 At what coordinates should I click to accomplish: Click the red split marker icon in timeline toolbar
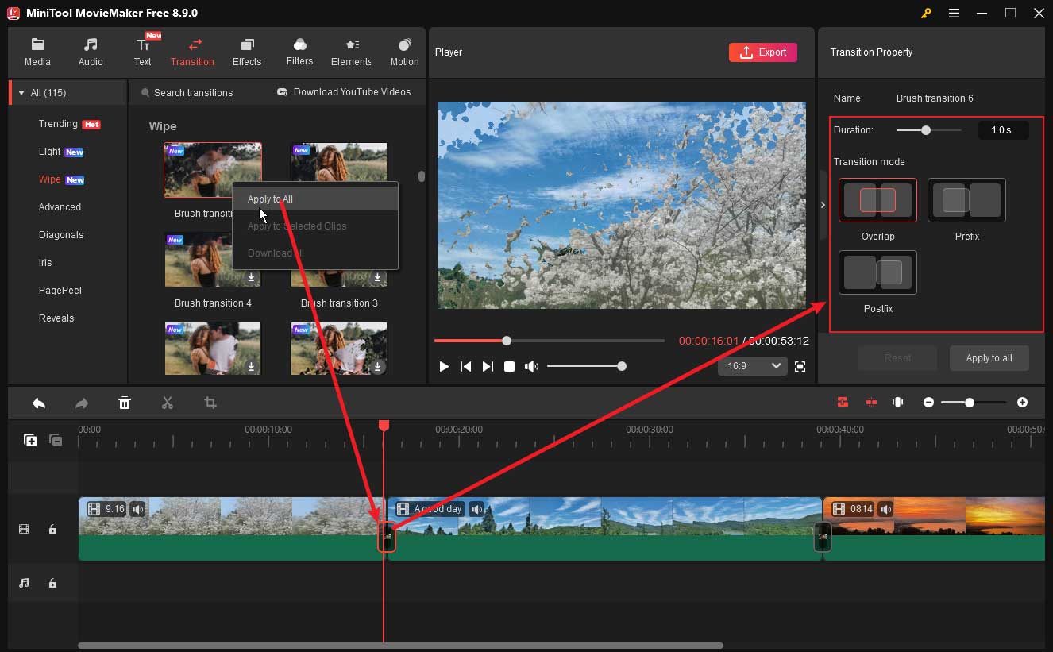tap(871, 403)
